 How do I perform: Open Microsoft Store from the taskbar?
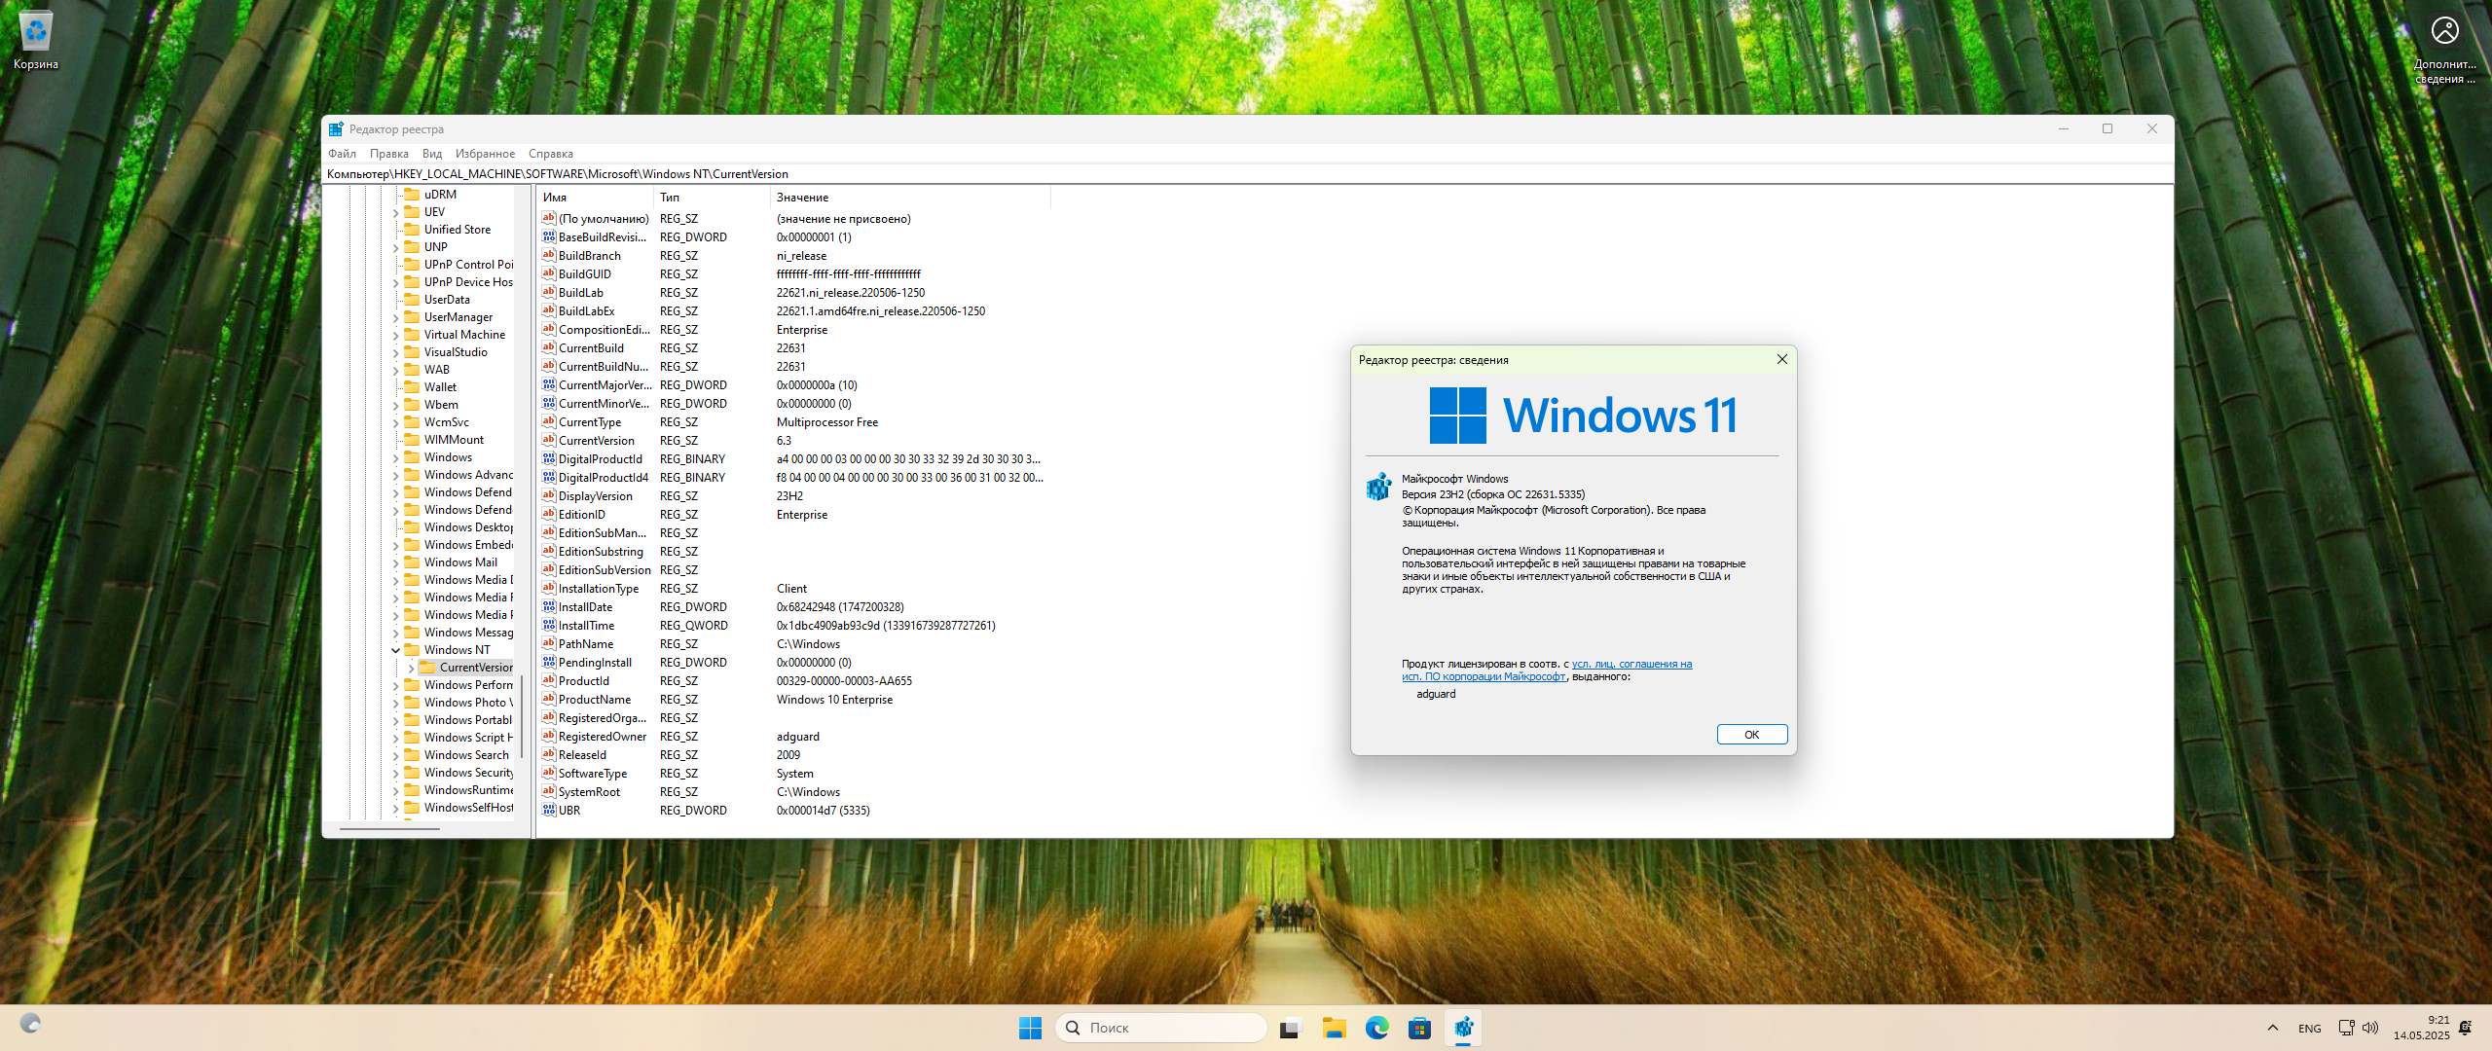tap(1419, 1028)
